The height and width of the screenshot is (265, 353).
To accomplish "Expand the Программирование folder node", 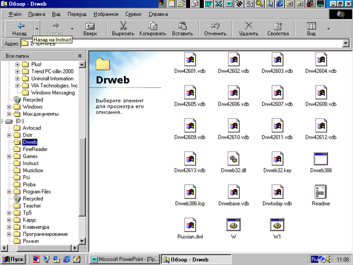I will point(9,234).
